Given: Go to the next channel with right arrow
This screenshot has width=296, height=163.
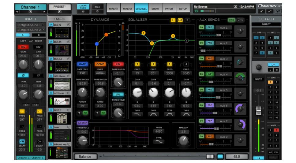Looking at the screenshot, I should [44, 12].
